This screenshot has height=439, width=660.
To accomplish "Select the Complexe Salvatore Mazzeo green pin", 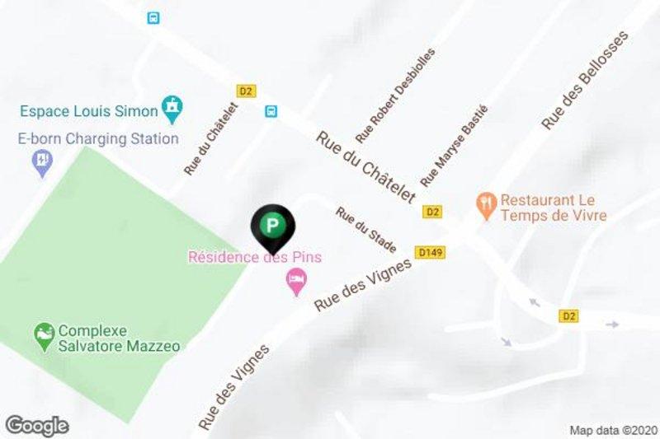I will (45, 337).
